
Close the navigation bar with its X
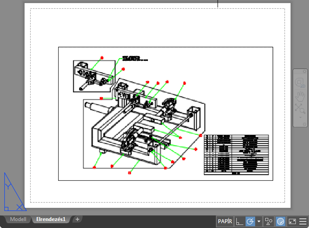pos(305,71)
